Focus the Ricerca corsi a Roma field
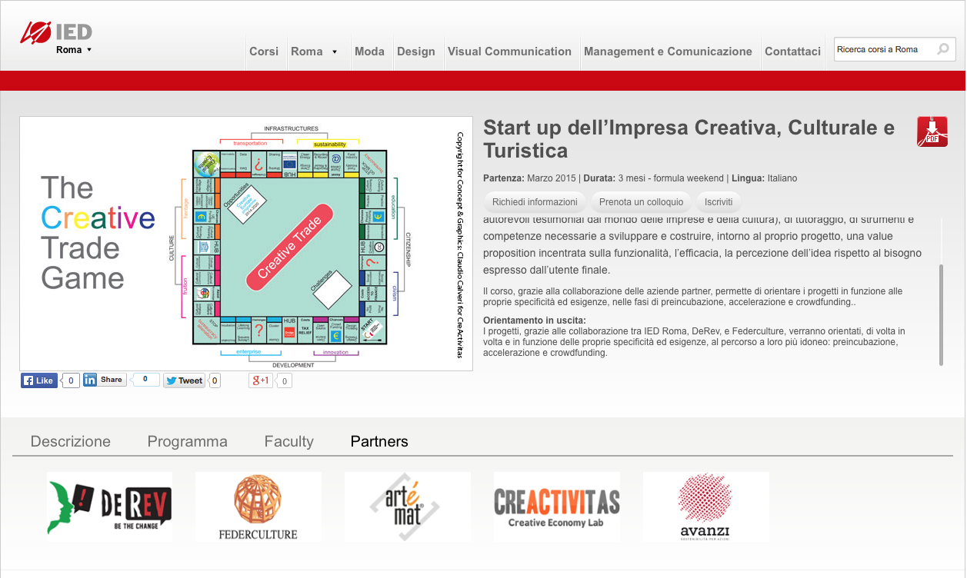Viewport: 967px width, 578px height. point(885,49)
